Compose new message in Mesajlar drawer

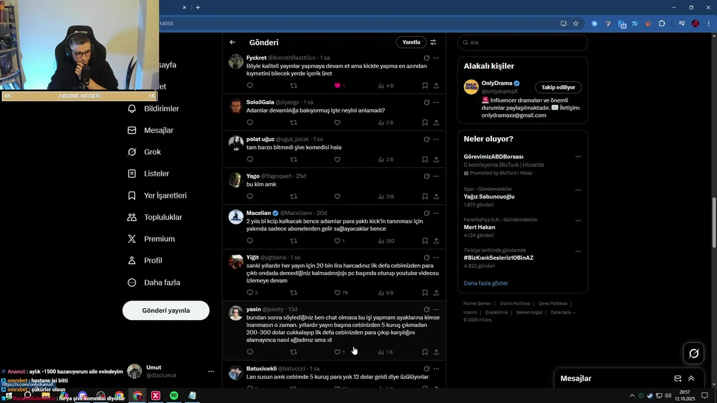pos(678,378)
